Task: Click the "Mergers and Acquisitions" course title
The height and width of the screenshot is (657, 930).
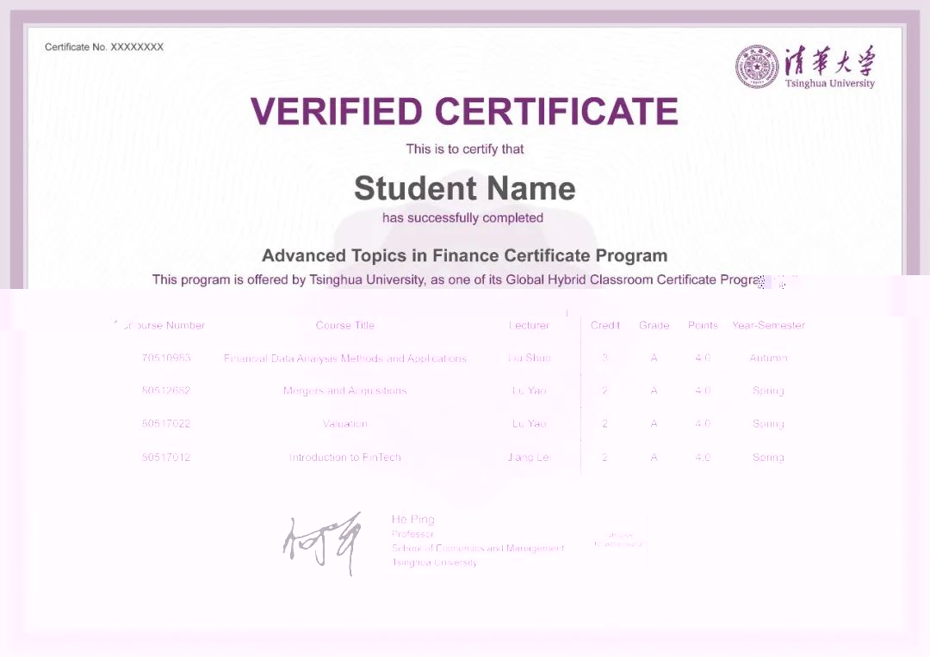Action: 345,391
